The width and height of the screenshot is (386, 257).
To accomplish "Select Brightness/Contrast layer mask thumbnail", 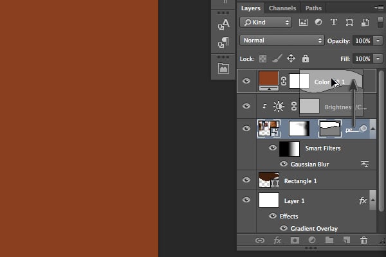I will coord(309,106).
